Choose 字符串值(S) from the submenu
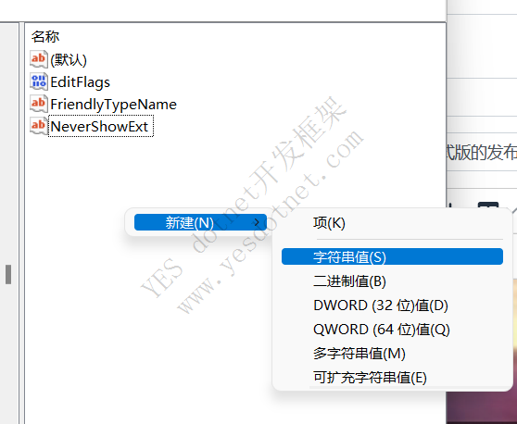Screen dimensions: 517x424 coord(392,256)
